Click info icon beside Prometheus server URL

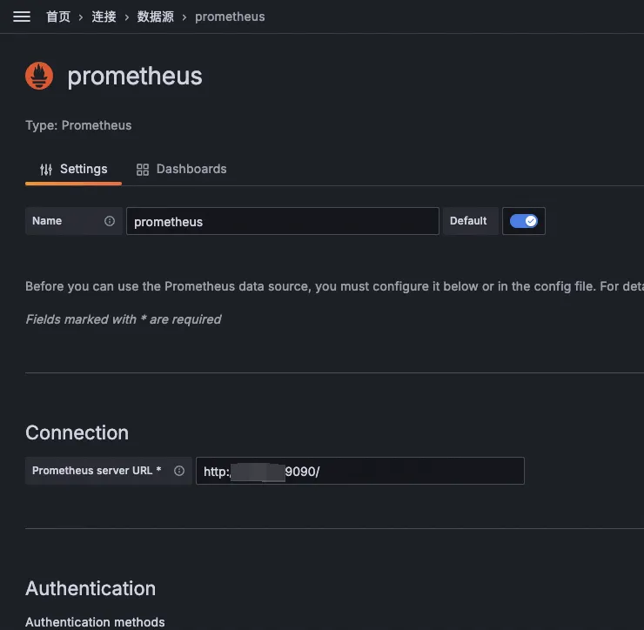point(179,471)
